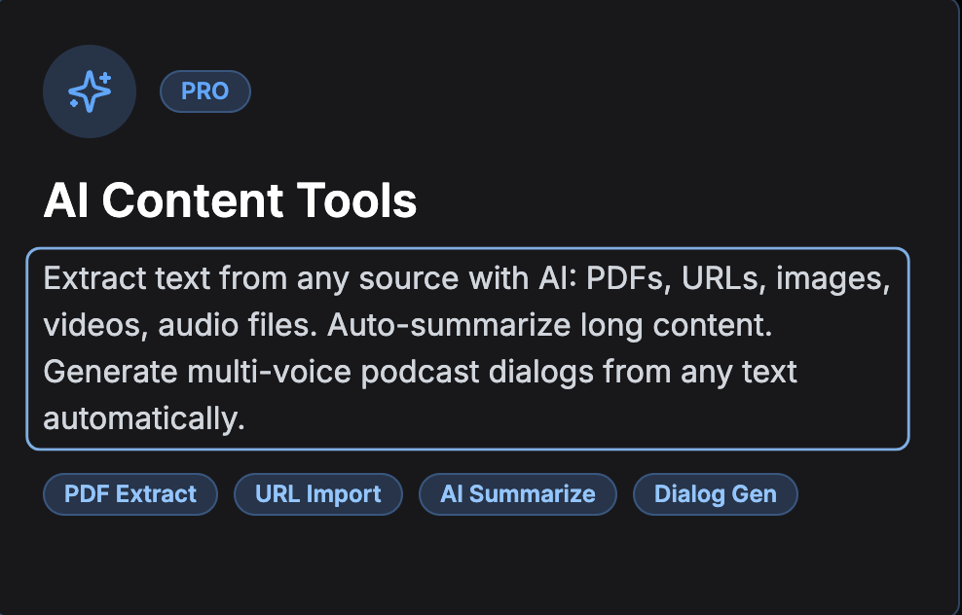Select the AI Content Tools heading
The width and height of the screenshot is (962, 615).
pos(231,200)
